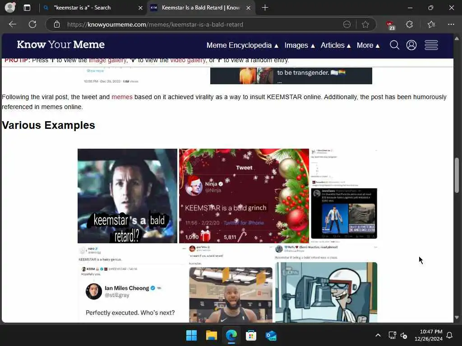Open the network status tray icon
The width and height of the screenshot is (462, 346).
click(392, 335)
